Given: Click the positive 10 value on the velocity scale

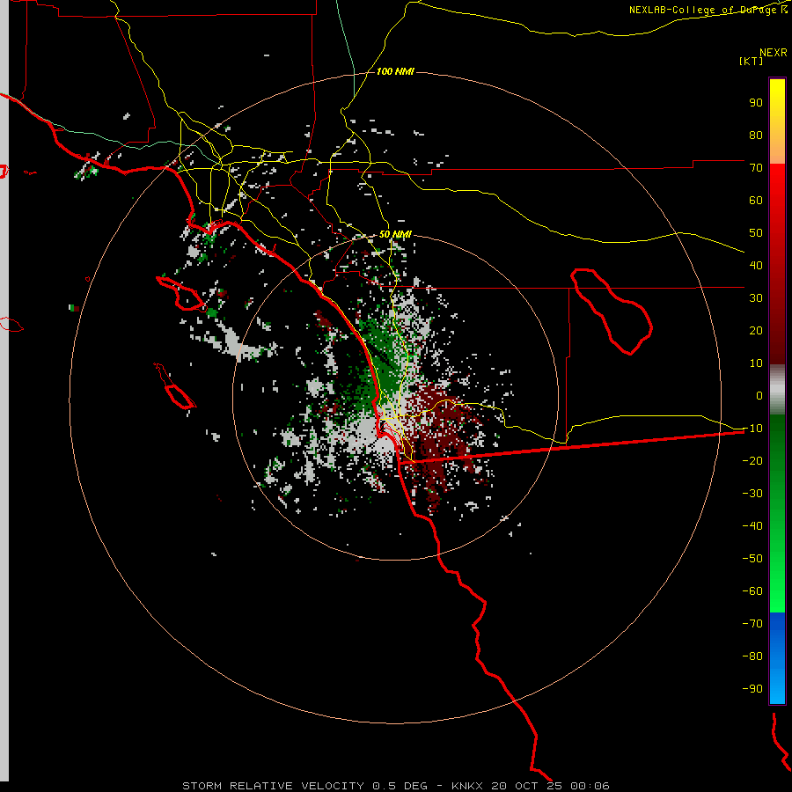Looking at the screenshot, I should [x=756, y=363].
